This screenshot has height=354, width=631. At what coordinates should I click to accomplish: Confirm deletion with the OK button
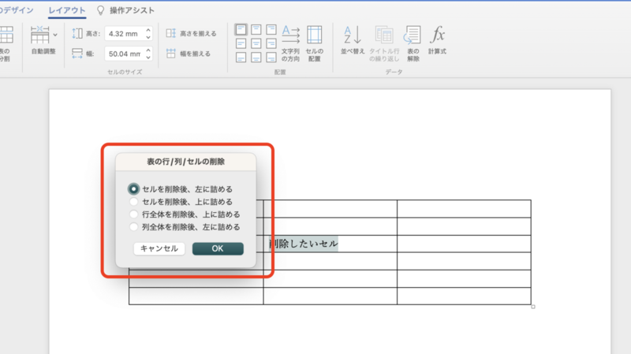[218, 248]
